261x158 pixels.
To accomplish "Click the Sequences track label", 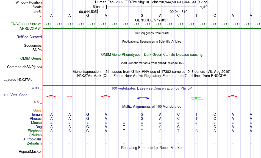I will pyautogui.click(x=33, y=45).
